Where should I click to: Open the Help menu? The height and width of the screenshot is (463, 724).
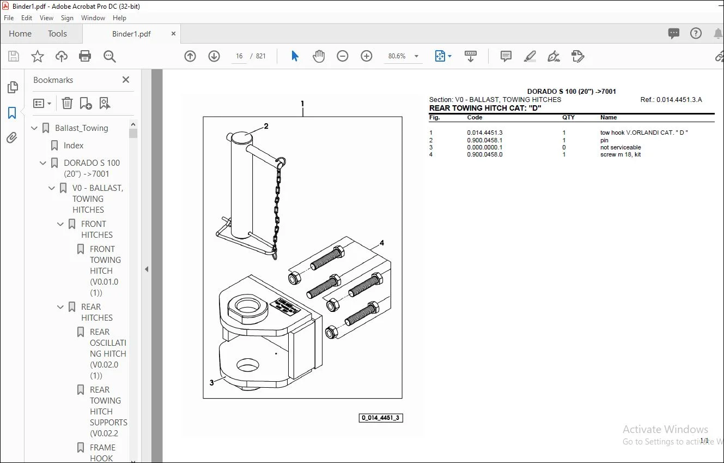click(119, 18)
